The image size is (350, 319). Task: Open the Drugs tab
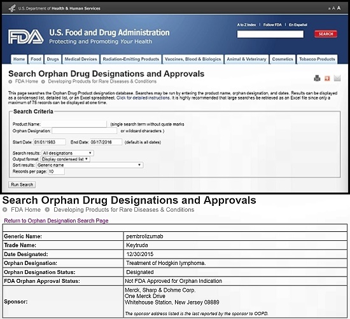pyautogui.click(x=53, y=59)
